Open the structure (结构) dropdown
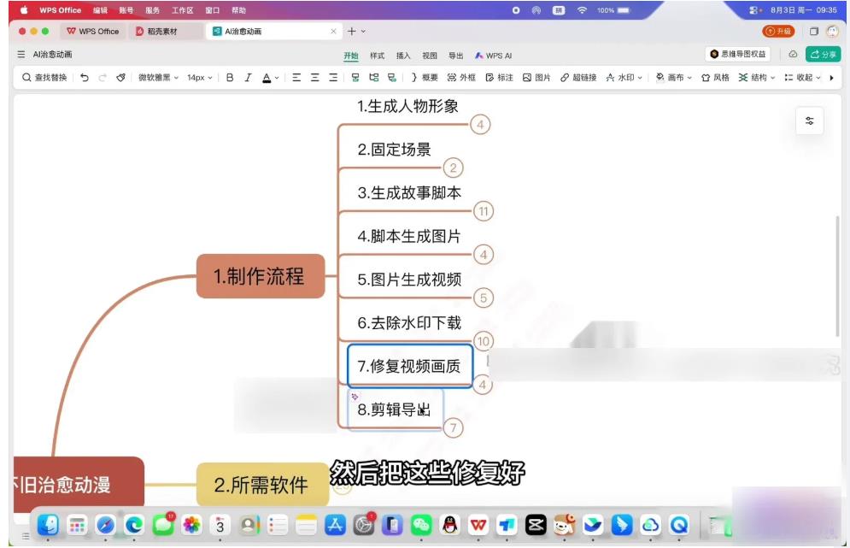The image size is (850, 548). tap(757, 78)
